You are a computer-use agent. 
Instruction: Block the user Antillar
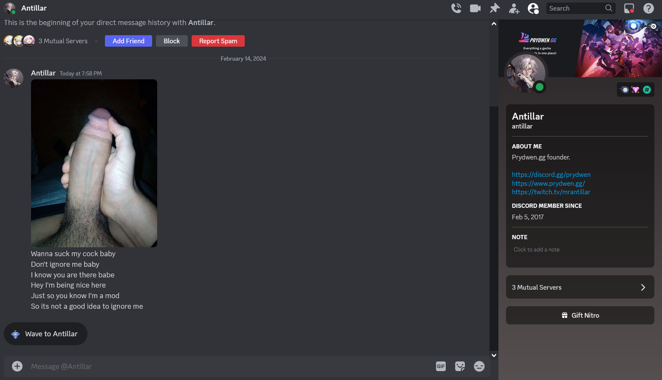tap(172, 41)
